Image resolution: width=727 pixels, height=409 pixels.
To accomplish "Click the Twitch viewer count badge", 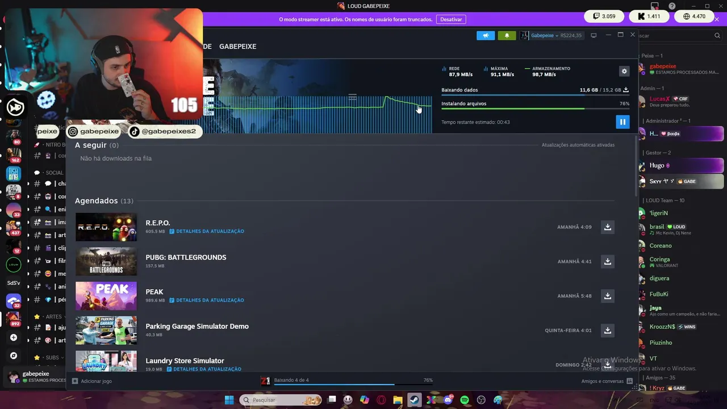I will tap(604, 16).
